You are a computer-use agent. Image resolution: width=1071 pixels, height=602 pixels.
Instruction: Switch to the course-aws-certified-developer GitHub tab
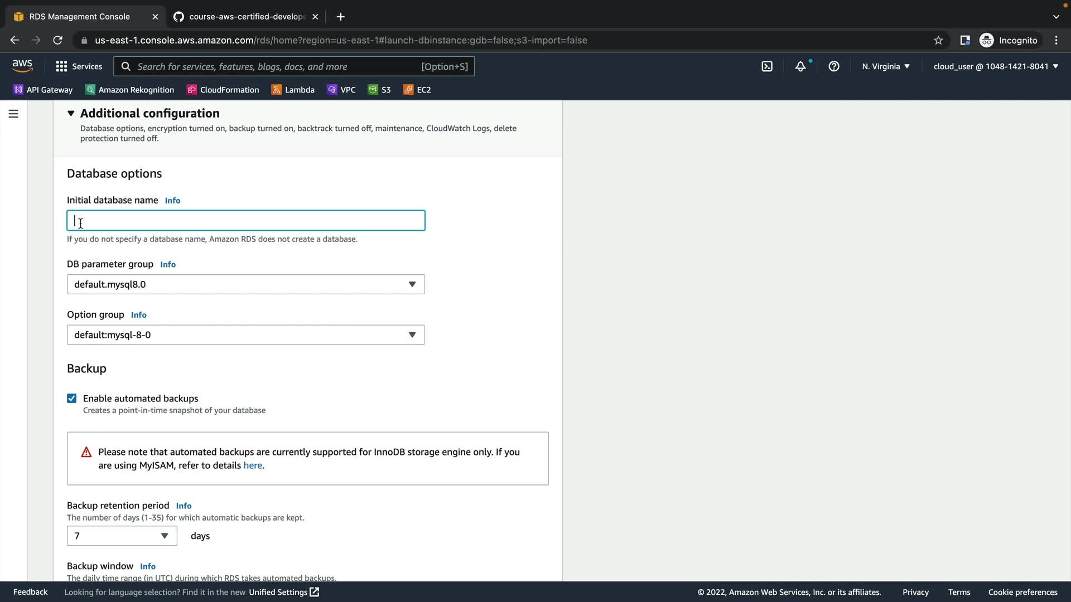click(245, 17)
